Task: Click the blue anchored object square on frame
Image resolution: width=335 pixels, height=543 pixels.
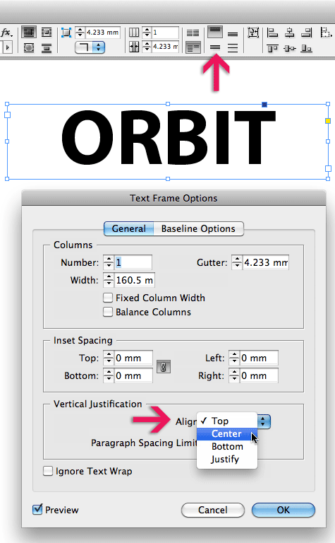Action: (264, 104)
